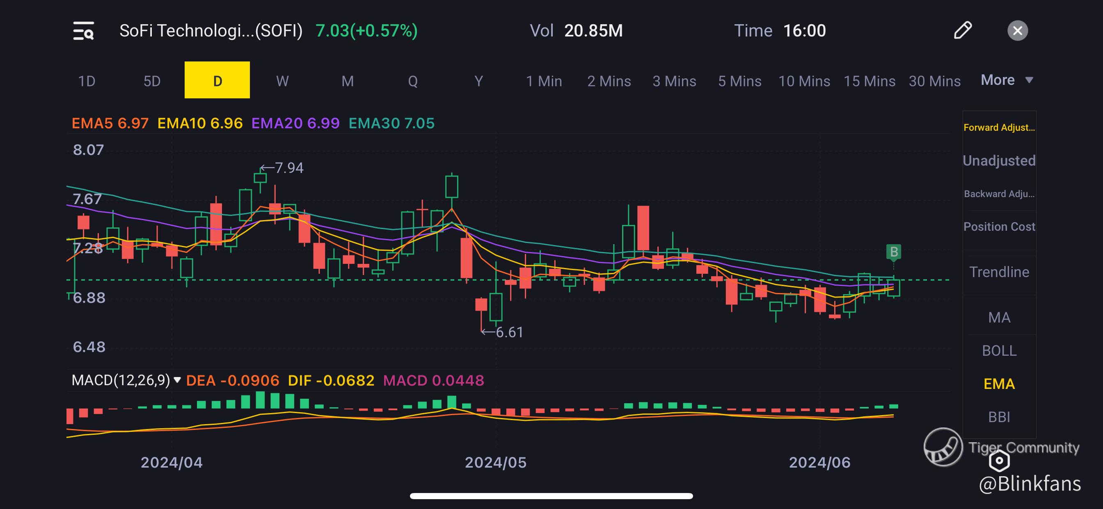This screenshot has height=509, width=1103.
Task: Tap the Time 16:00 readout
Action: tap(780, 31)
